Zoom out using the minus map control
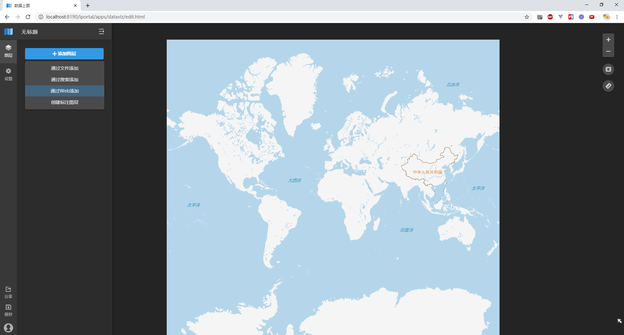Image resolution: width=624 pixels, height=335 pixels. 608,51
